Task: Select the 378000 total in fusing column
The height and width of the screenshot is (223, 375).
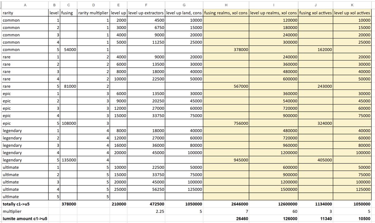Action: 68,204
